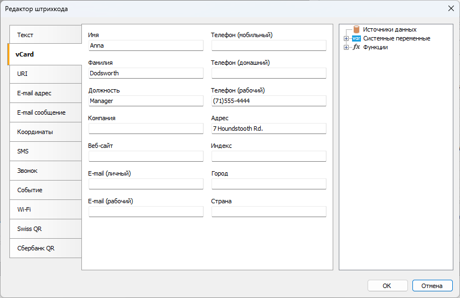Open the Swiss QR tab
This screenshot has width=460, height=298.
point(45,229)
